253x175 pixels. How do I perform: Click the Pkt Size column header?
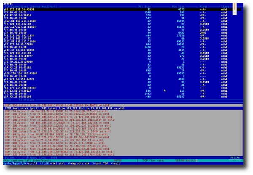click(x=144, y=6)
